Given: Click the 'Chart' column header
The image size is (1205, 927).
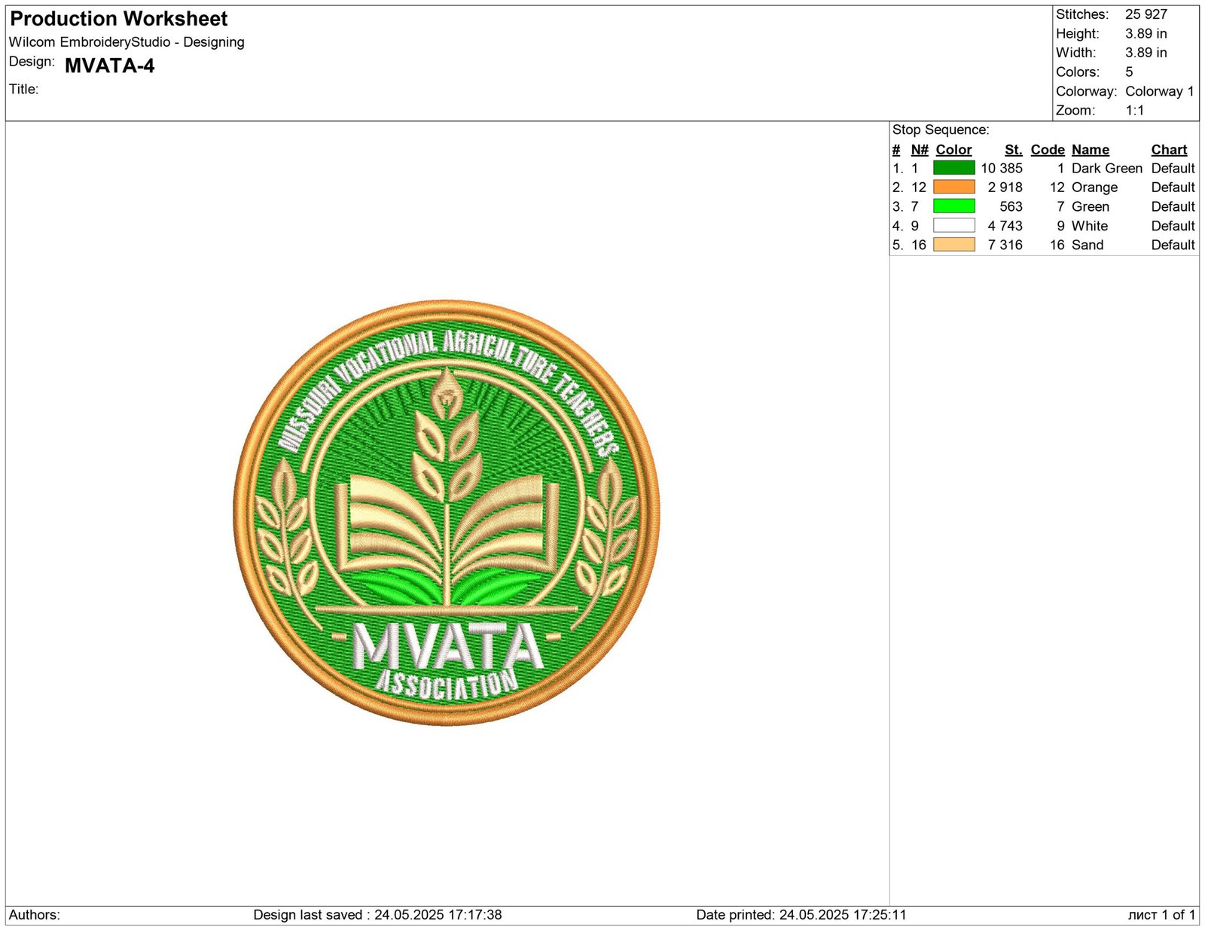Looking at the screenshot, I should coord(1169,150).
